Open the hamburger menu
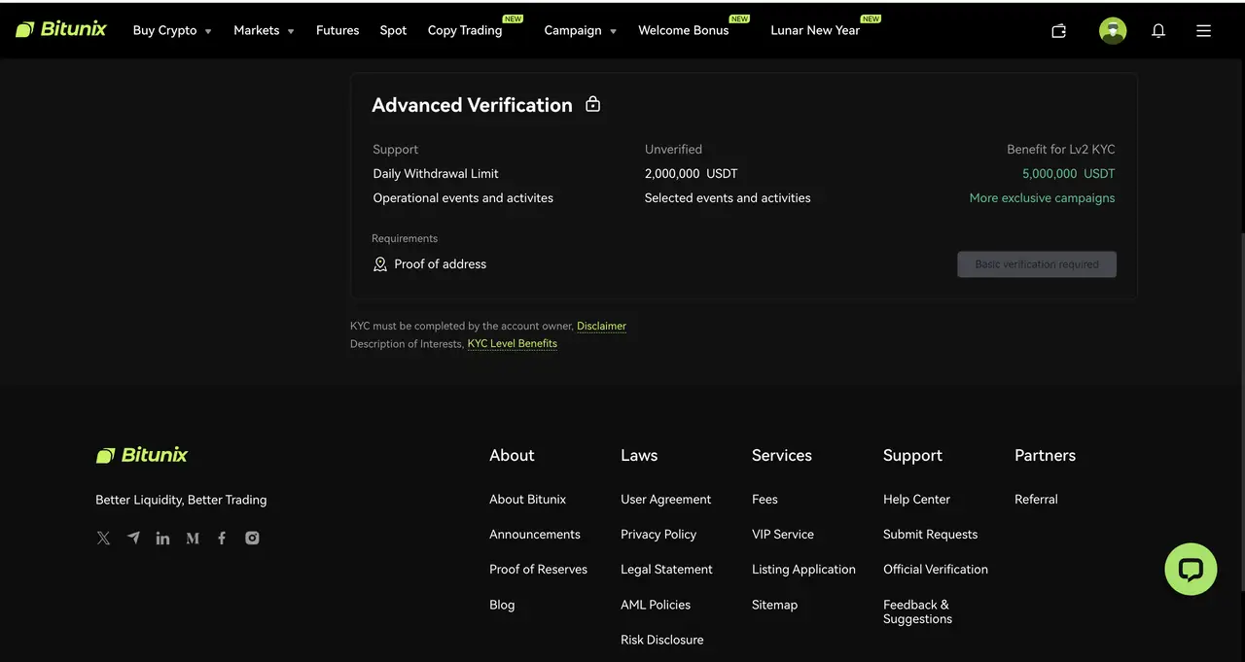This screenshot has height=662, width=1245. pos(1203,30)
